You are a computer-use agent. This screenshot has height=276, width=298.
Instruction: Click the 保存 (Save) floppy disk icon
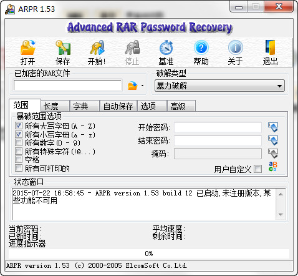pos(63,47)
